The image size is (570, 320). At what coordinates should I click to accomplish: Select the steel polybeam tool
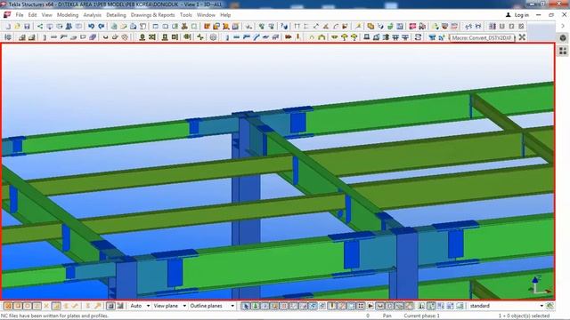pos(63,37)
